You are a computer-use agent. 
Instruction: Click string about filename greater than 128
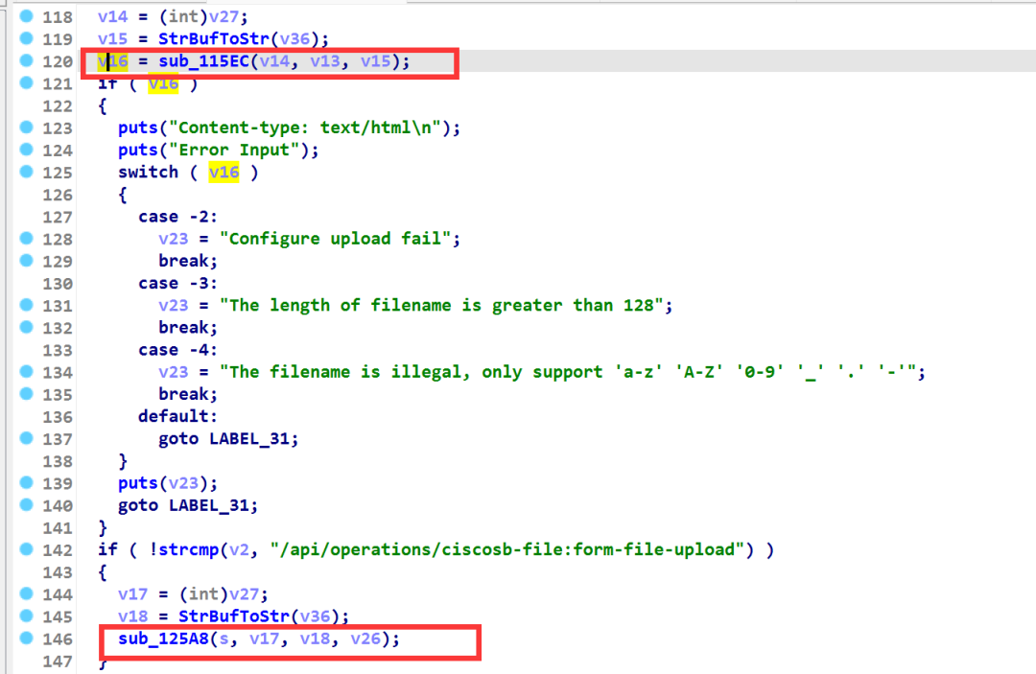[x=441, y=305]
